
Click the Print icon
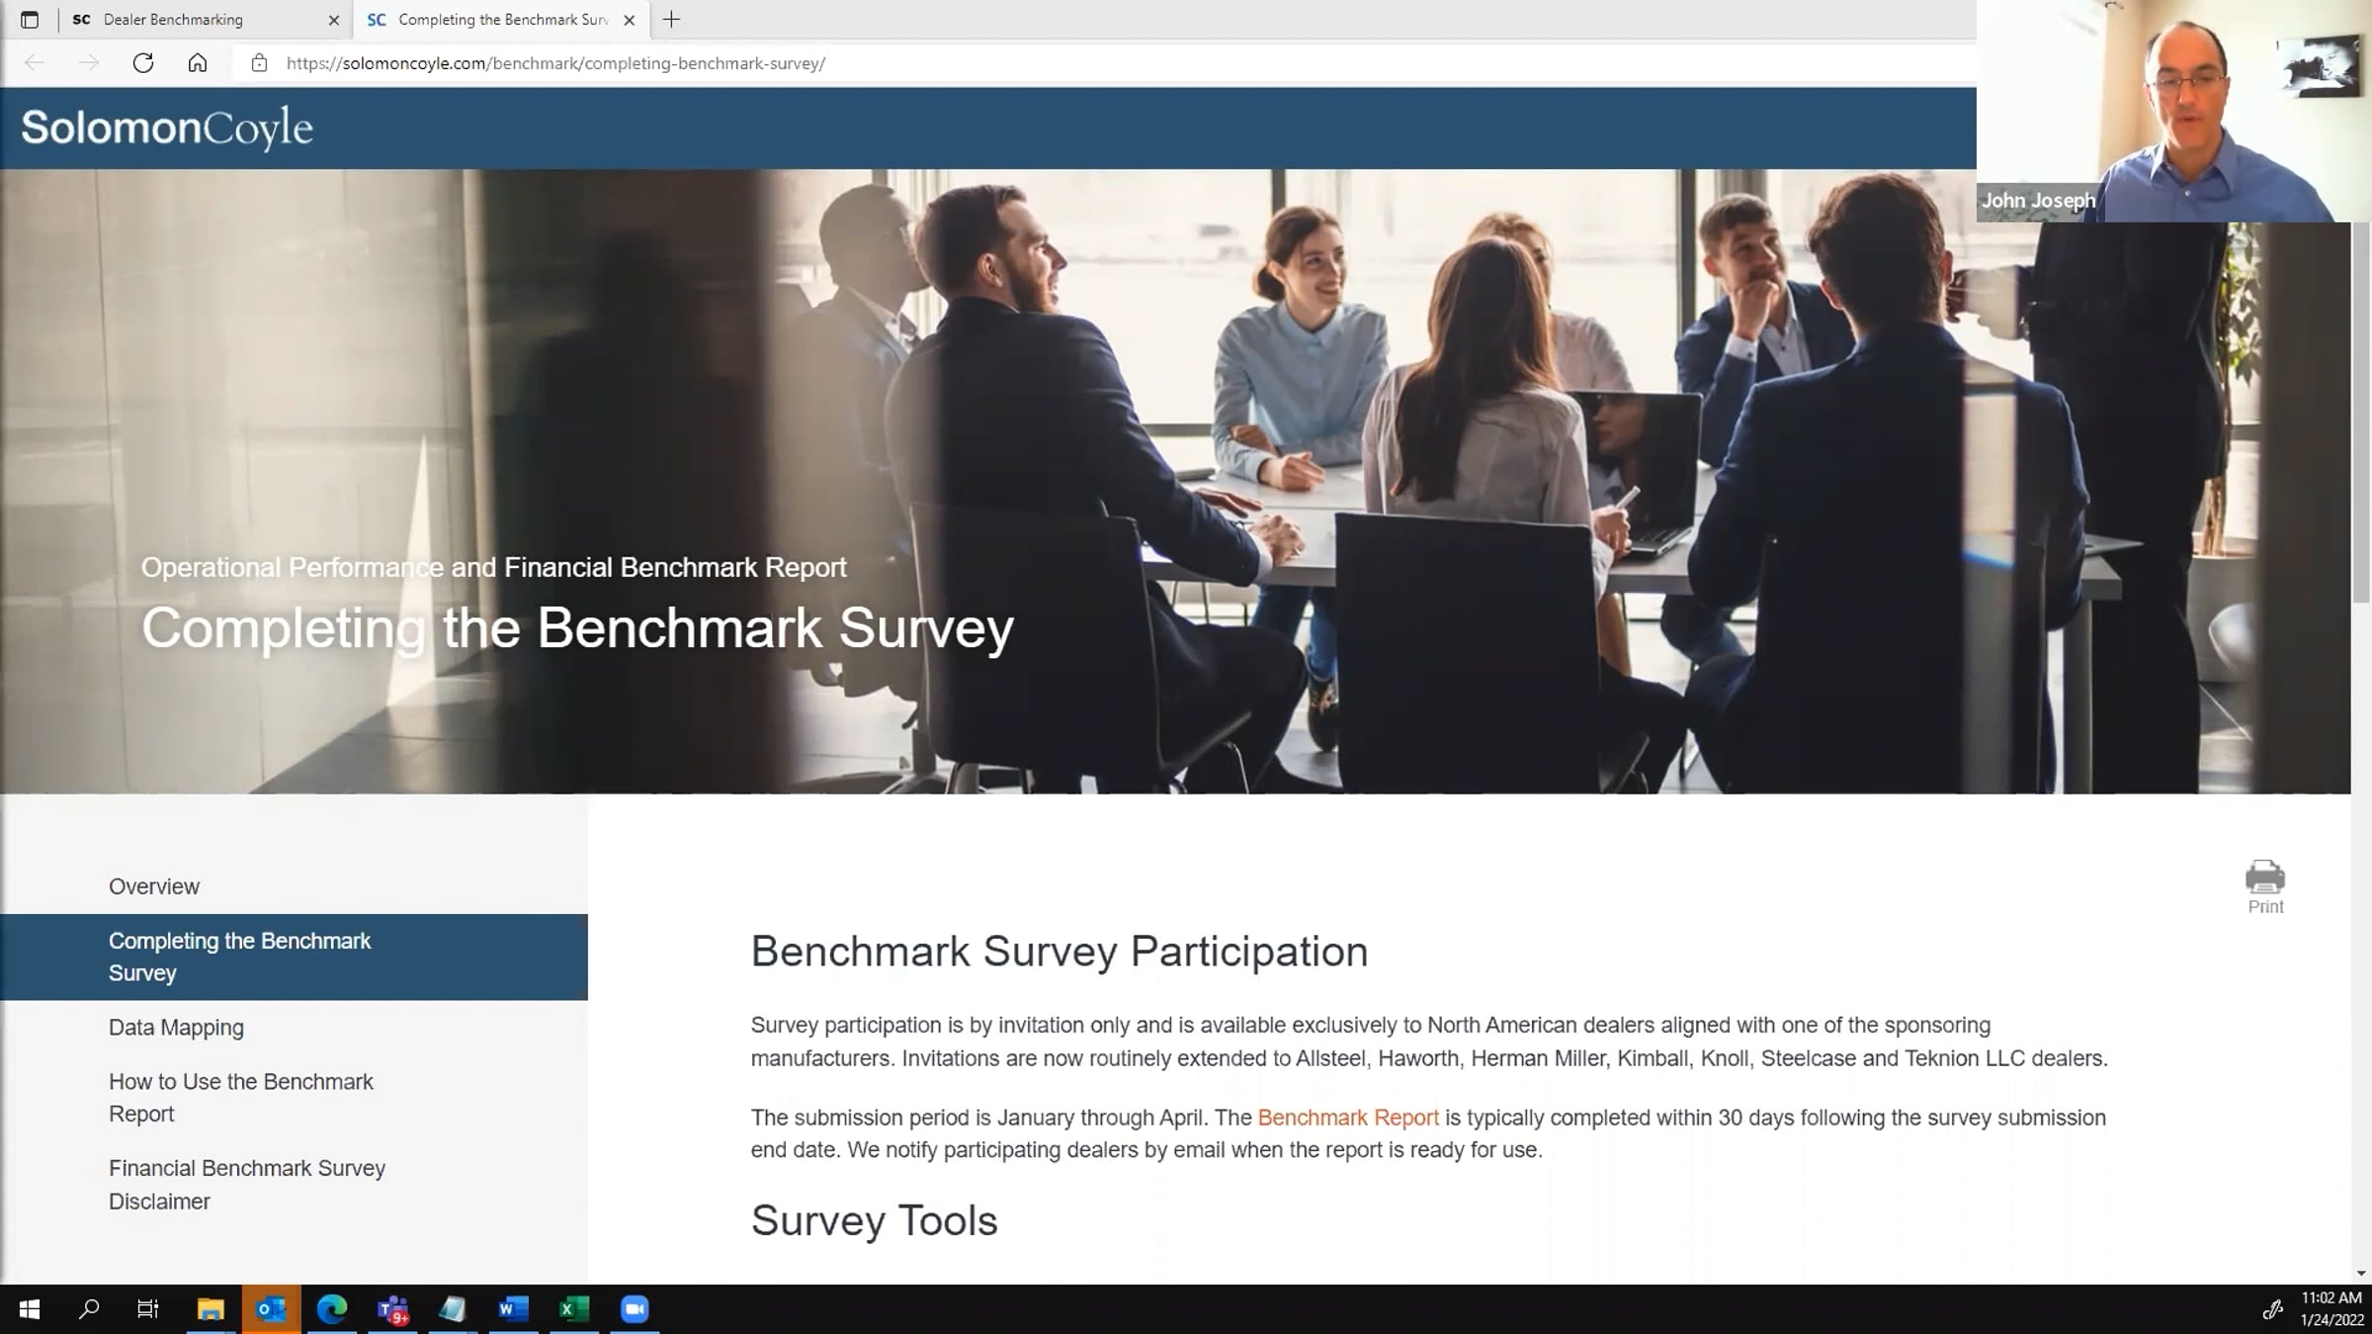point(2264,877)
